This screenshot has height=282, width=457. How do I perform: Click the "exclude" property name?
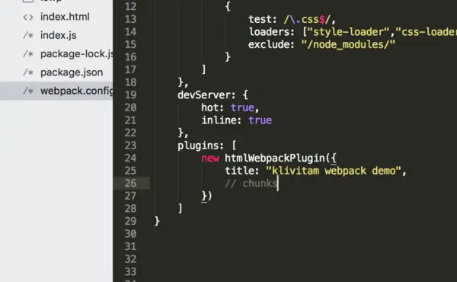click(x=268, y=44)
